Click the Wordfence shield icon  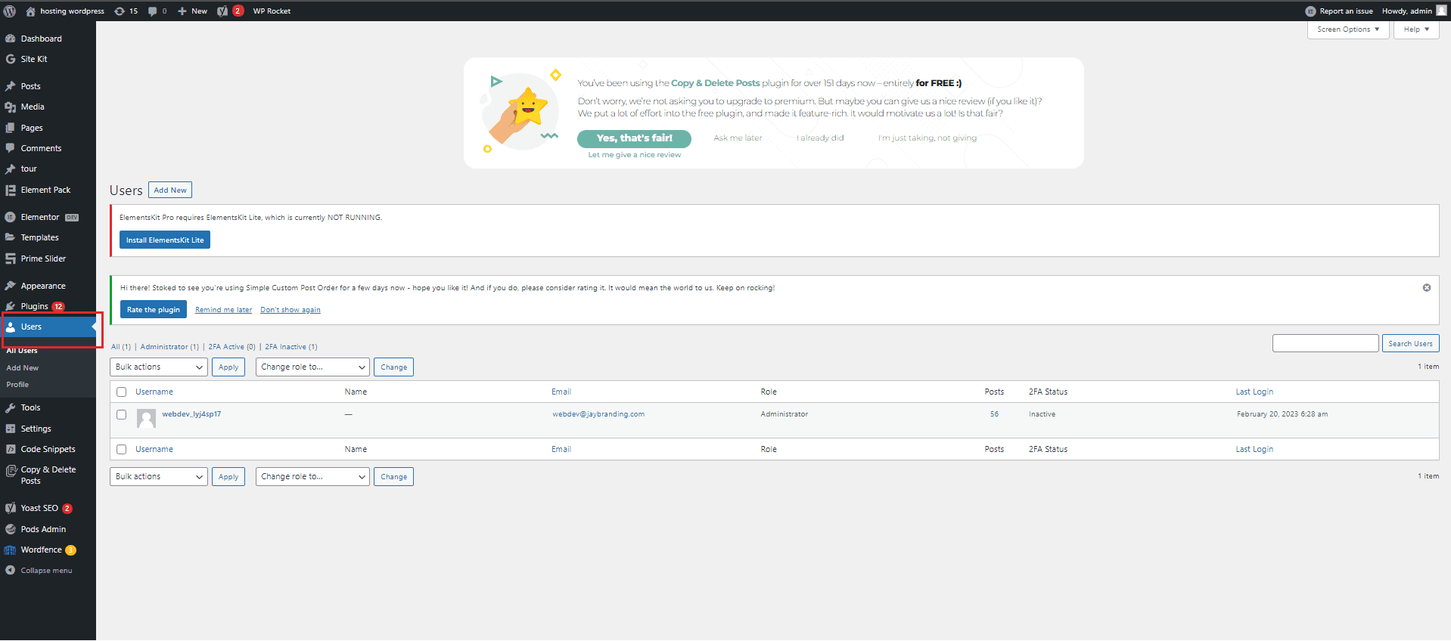pos(11,550)
